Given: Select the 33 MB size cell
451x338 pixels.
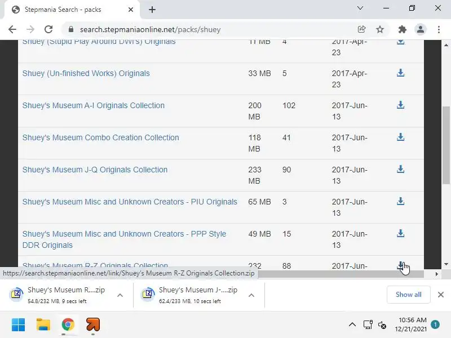Looking at the screenshot, I should pyautogui.click(x=259, y=73).
